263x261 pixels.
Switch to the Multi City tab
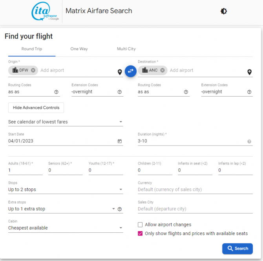pos(126,49)
